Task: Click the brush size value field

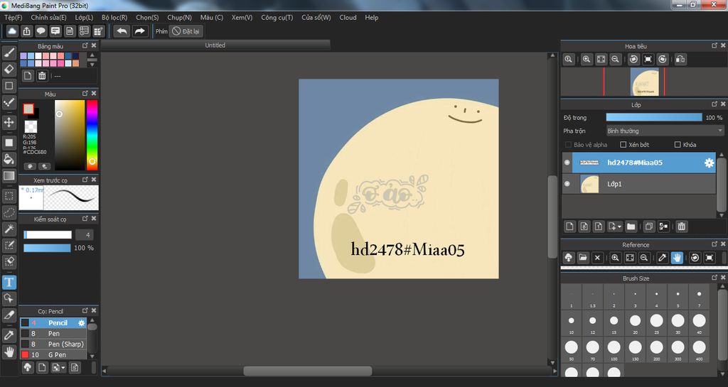Action: coord(85,235)
